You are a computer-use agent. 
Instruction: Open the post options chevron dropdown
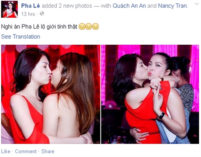(x=197, y=4)
